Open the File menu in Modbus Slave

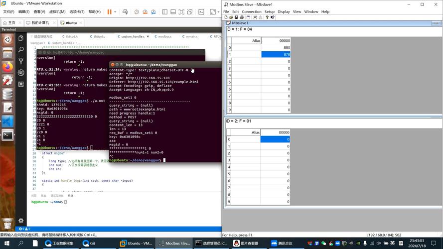point(226,11)
